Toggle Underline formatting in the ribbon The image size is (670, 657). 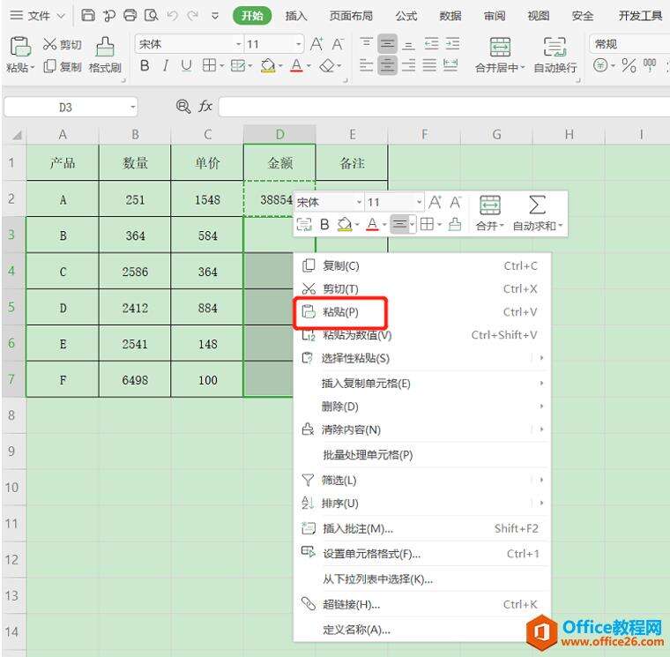coord(186,66)
